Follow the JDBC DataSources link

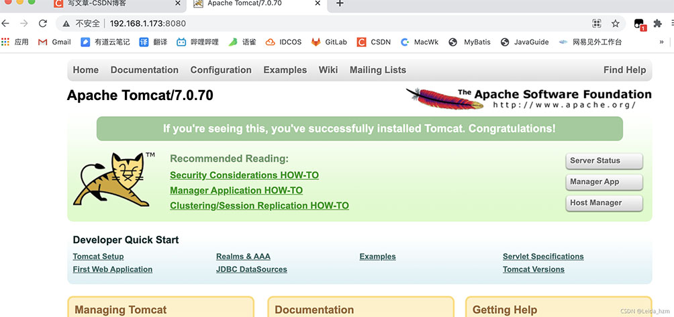(251, 269)
